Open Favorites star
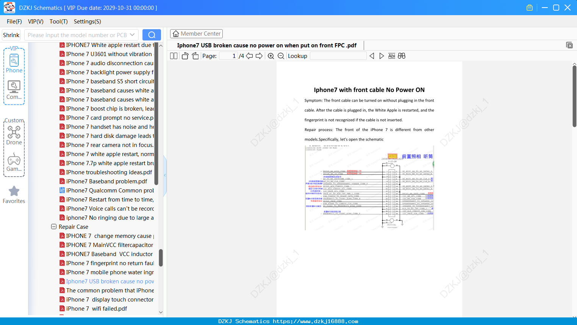 [x=14, y=195]
